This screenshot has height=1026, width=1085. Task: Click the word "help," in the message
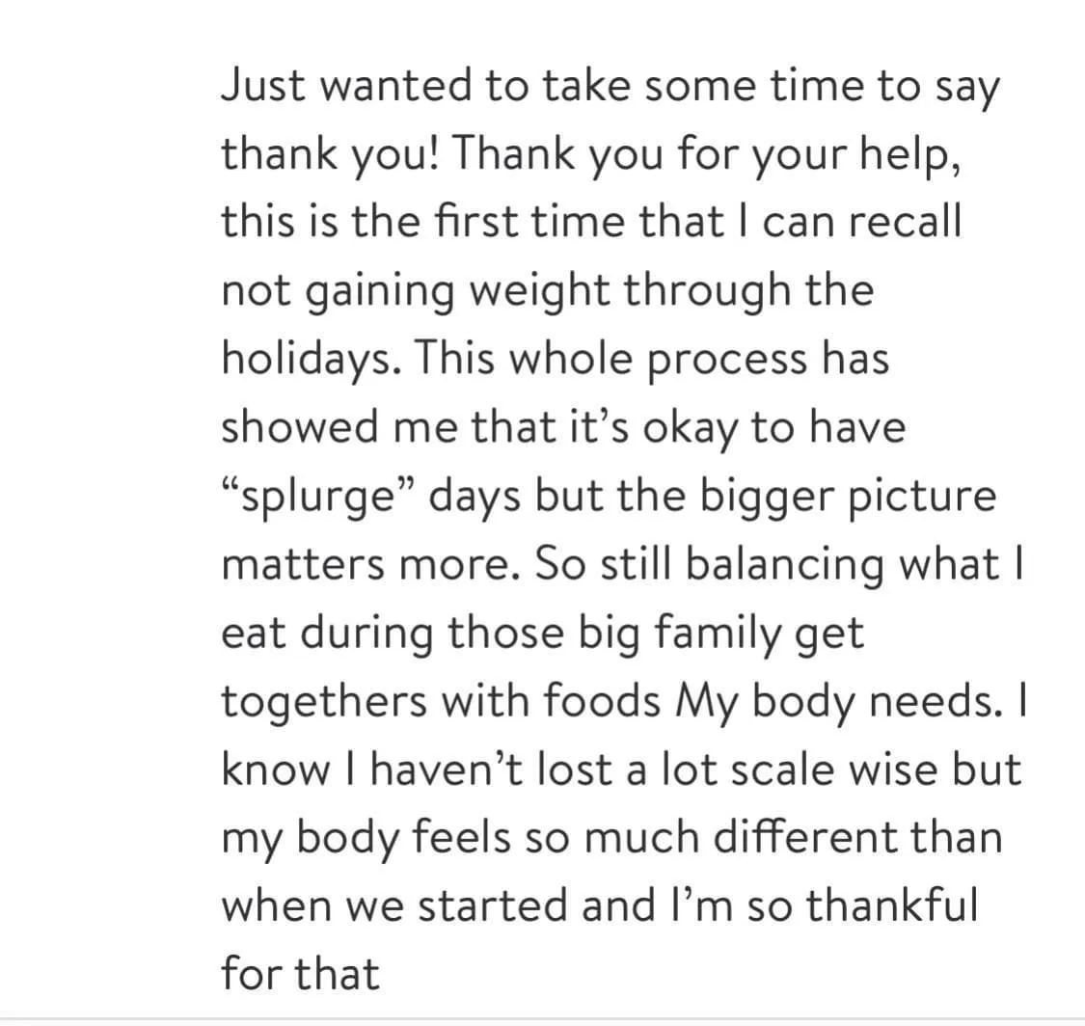pyautogui.click(x=910, y=153)
